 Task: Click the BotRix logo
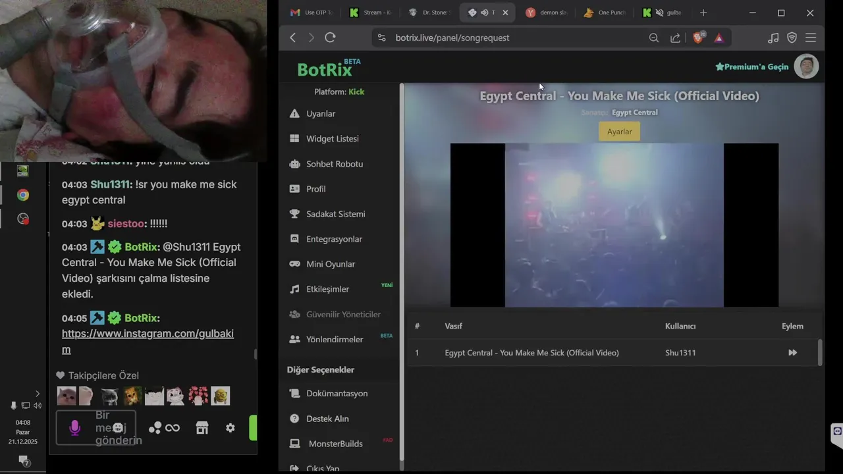pyautogui.click(x=328, y=67)
